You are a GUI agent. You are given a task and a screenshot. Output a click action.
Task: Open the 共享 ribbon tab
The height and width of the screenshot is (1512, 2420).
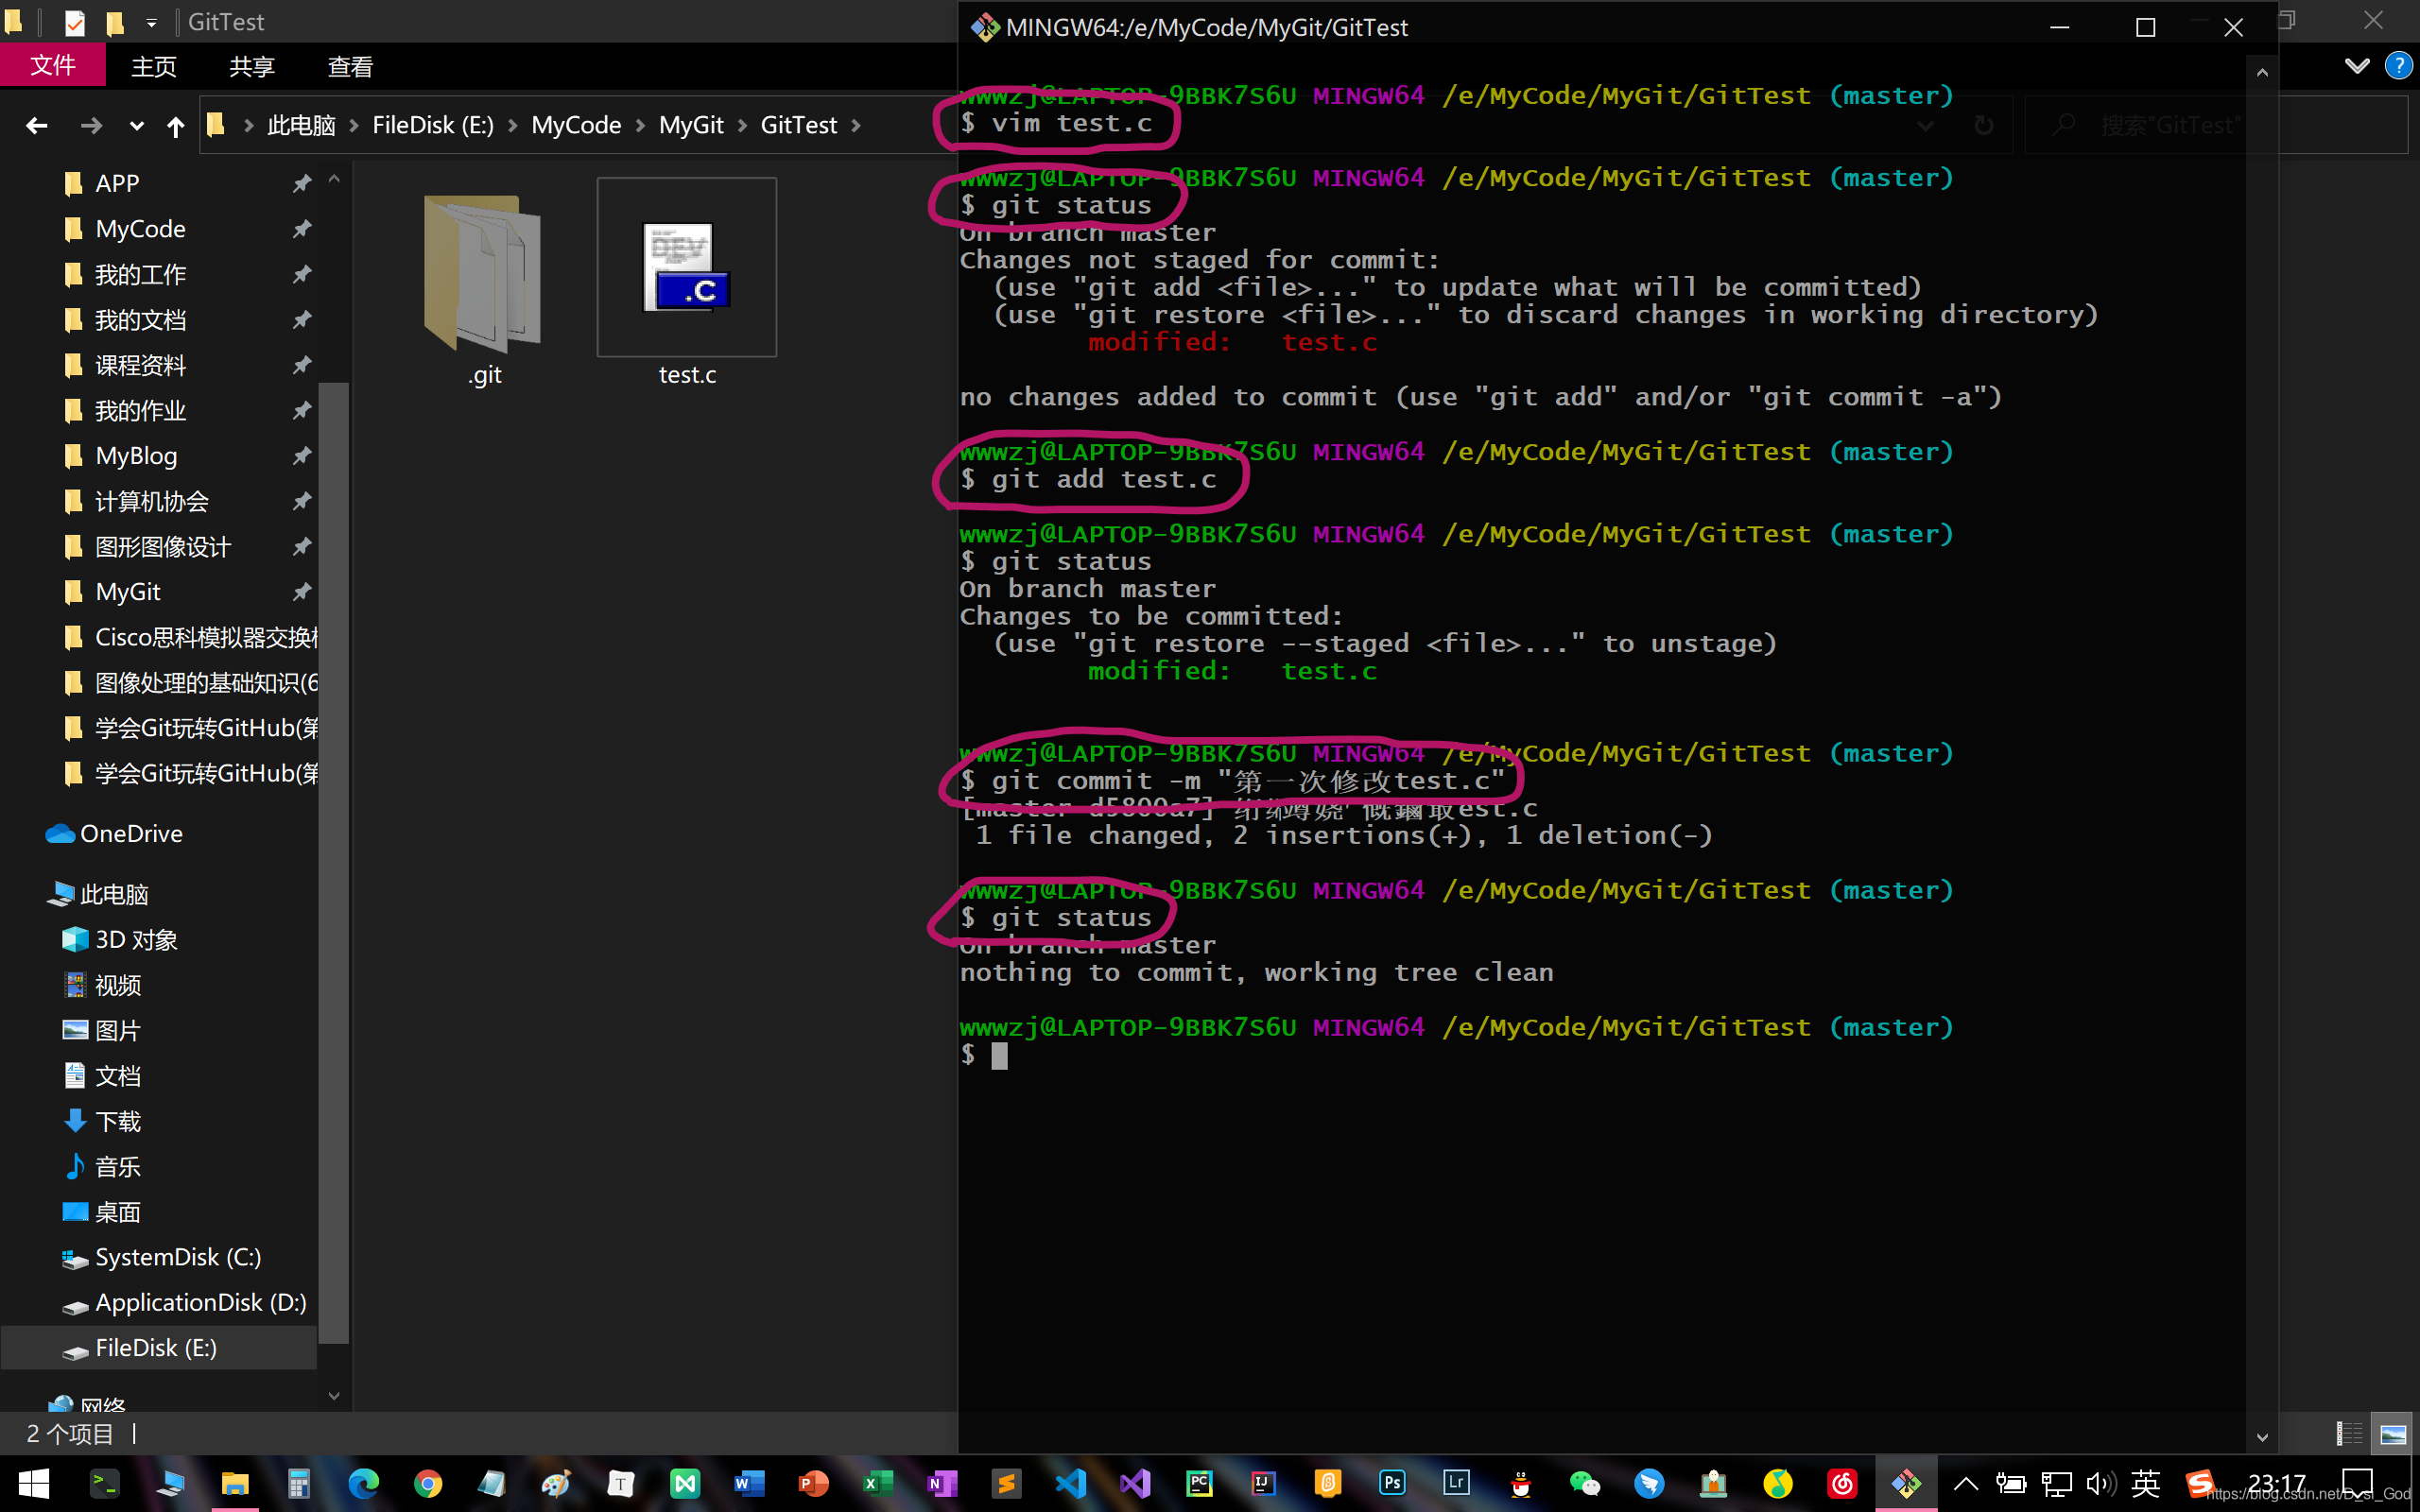(x=251, y=67)
